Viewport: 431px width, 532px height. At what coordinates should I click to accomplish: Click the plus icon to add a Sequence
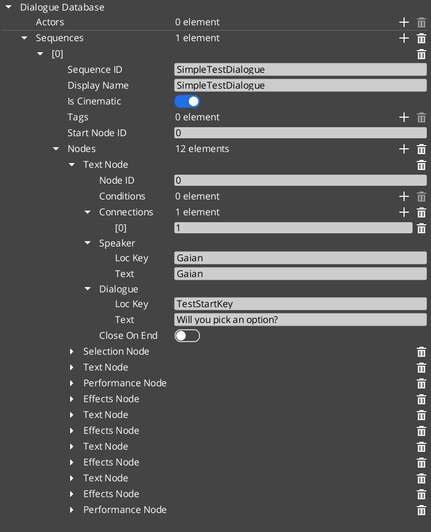coord(404,38)
